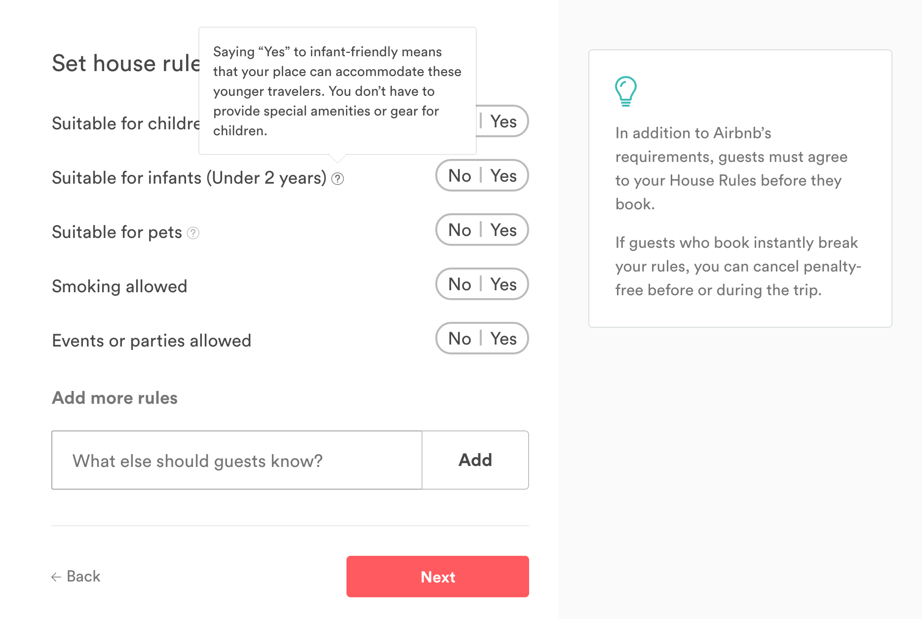Screen dimensions: 922x619
Task: Select Yes for suitable for pets
Action: (502, 230)
